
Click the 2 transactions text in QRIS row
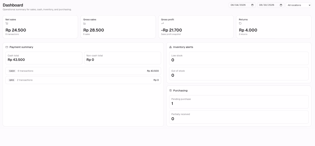pyautogui.click(x=25, y=80)
